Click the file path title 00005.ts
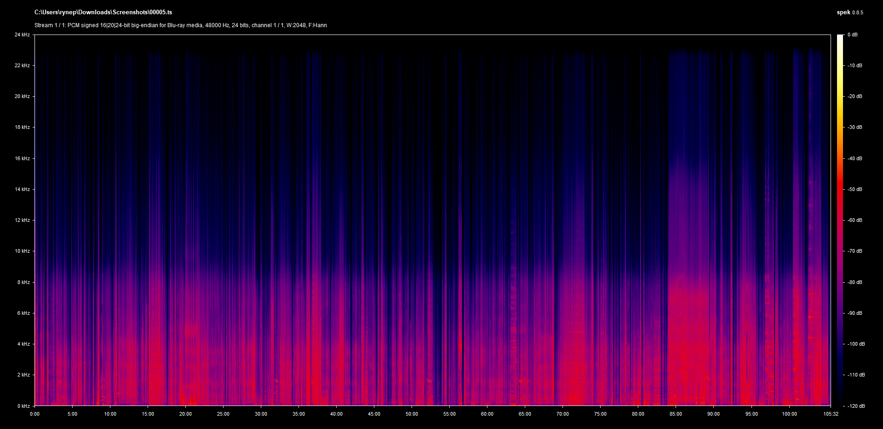The height and width of the screenshot is (429, 883). pyautogui.click(x=103, y=12)
